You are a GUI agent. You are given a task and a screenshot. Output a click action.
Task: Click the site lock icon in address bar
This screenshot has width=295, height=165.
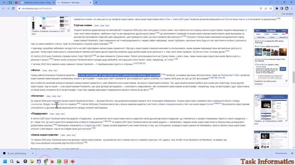19,8
